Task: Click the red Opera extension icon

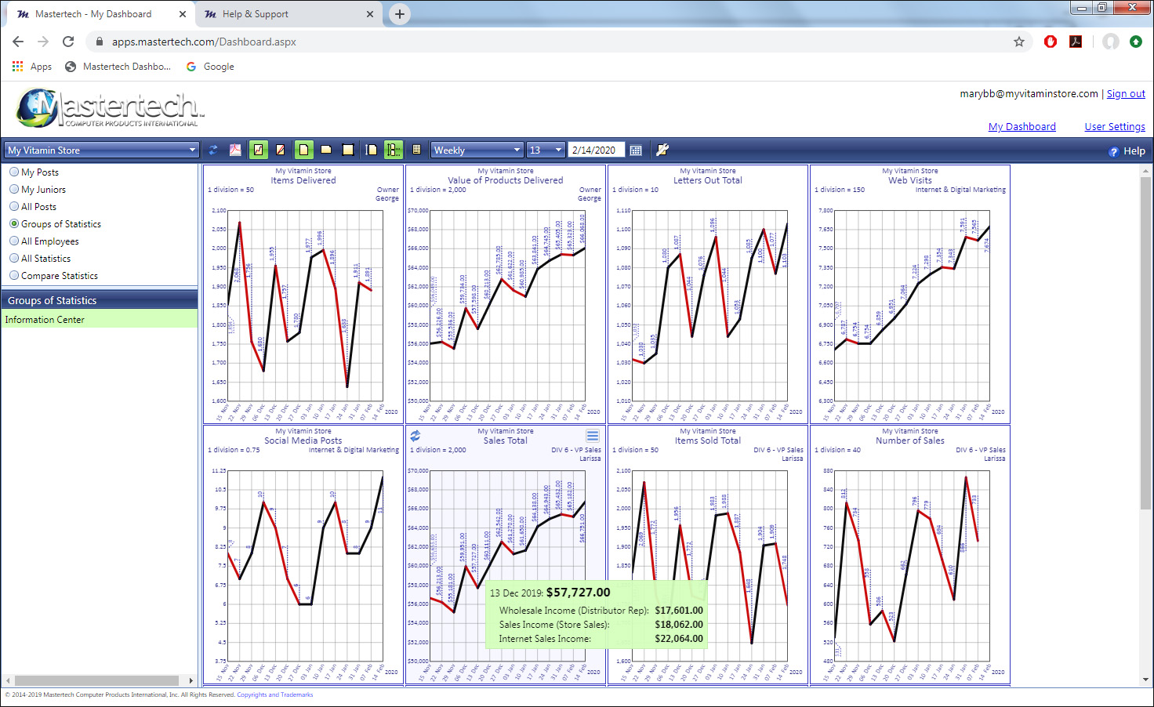Action: 1051,42
